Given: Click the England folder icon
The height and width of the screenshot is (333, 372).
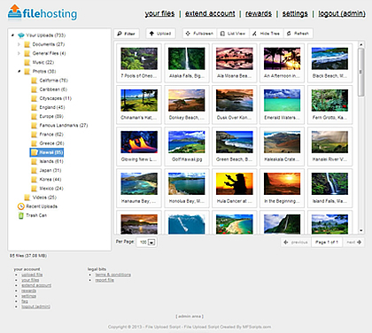Looking at the screenshot, I should (35, 107).
